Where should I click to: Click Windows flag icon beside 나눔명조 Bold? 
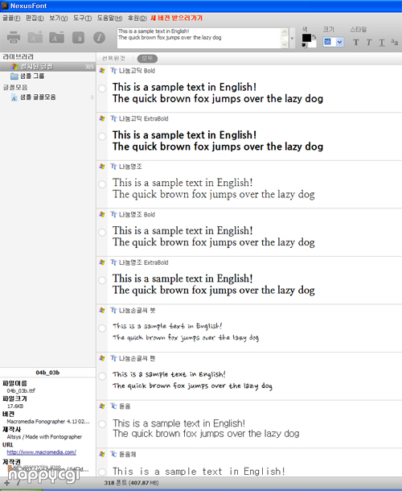pos(102,214)
